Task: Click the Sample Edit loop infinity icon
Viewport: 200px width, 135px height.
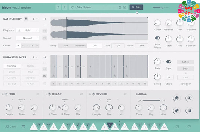Action: (x=45, y=38)
